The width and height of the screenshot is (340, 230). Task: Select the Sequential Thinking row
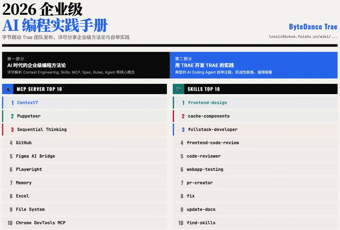85,129
